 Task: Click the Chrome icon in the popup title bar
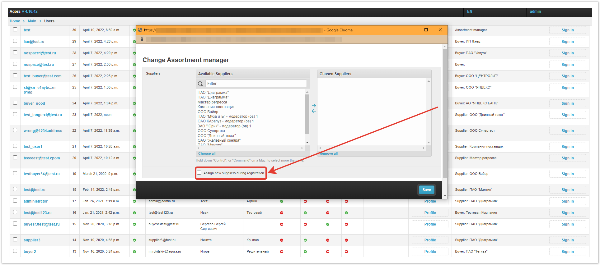pos(140,30)
